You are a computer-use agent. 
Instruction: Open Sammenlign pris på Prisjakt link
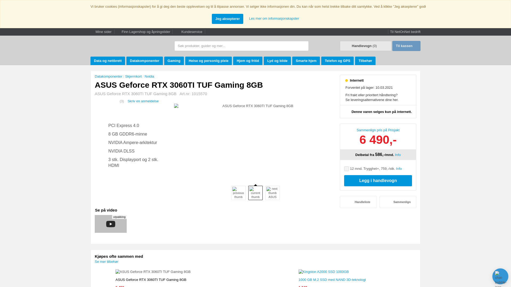tap(378, 130)
